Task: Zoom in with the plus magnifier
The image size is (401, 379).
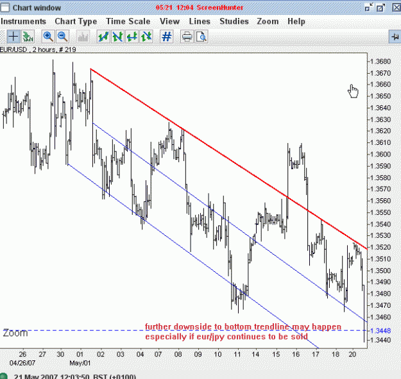Action: pos(48,37)
